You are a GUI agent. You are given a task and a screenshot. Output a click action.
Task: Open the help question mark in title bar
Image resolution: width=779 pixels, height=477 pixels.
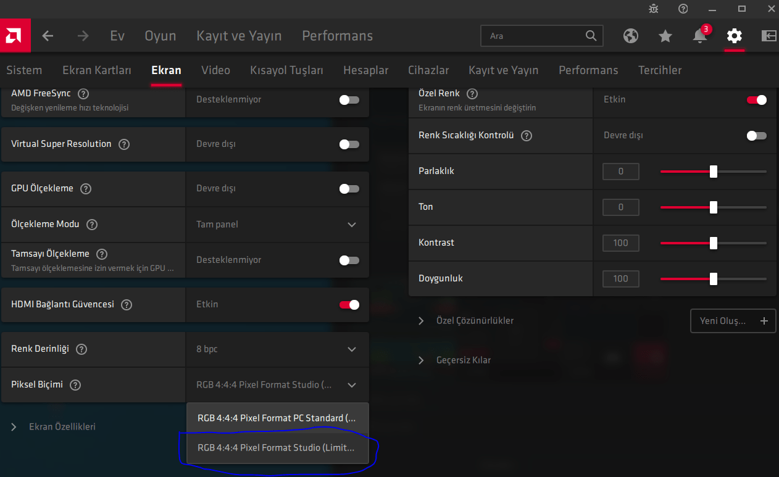(683, 9)
